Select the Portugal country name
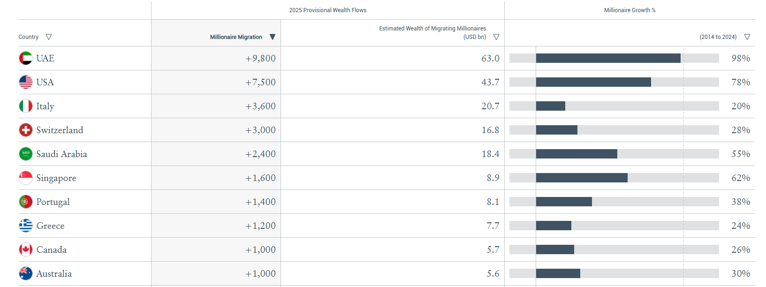This screenshot has height=287, width=766. pos(53,202)
